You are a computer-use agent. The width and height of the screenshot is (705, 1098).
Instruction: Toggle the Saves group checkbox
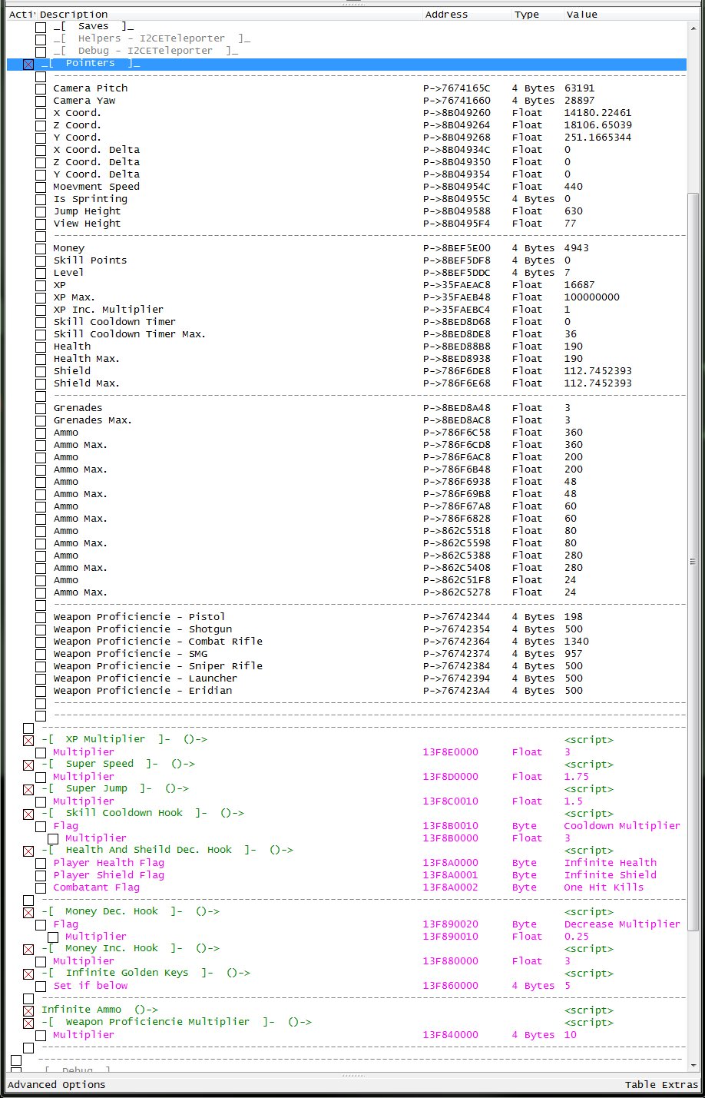click(41, 28)
